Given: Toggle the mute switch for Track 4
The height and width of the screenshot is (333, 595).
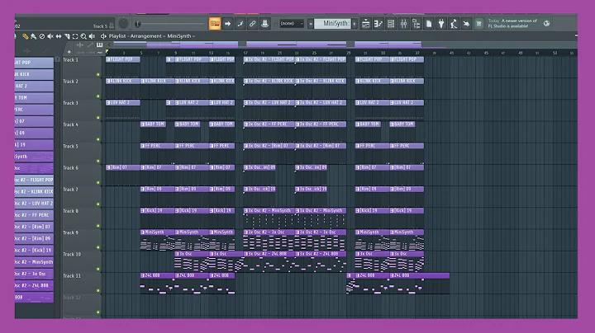Looking at the screenshot, I should (98, 139).
